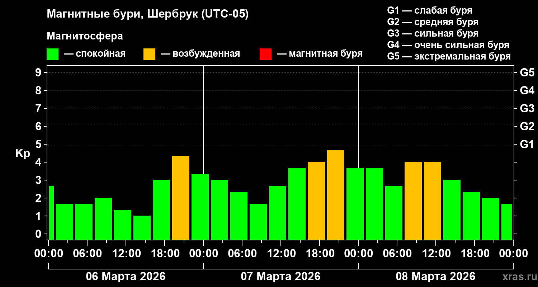The width and height of the screenshot is (538, 287).
Task: Click the green bar crossing midnight into 07 March
Action: [200, 207]
